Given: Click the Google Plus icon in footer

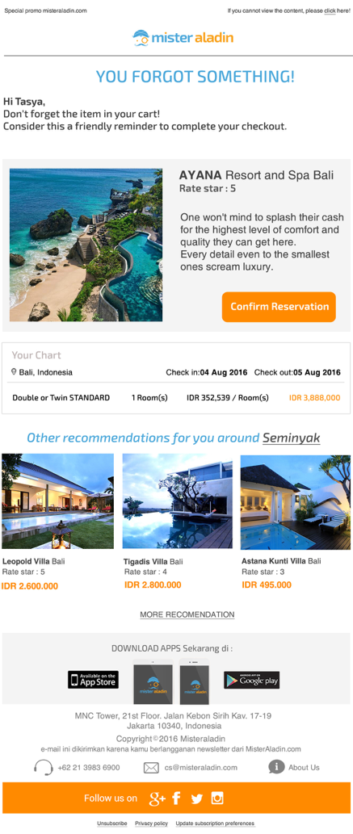Looking at the screenshot, I should pyautogui.click(x=157, y=798).
